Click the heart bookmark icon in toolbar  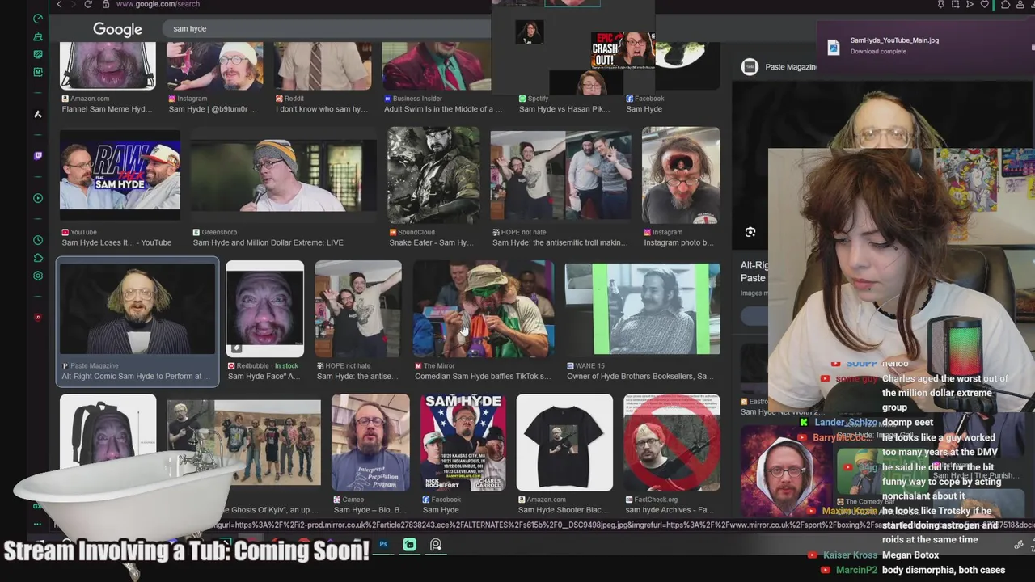tap(984, 4)
